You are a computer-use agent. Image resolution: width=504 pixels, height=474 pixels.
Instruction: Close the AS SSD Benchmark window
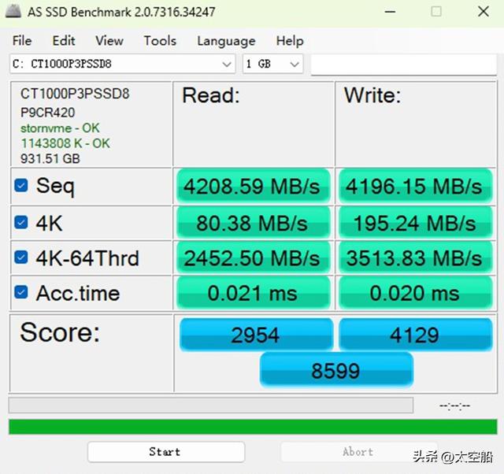(x=483, y=12)
